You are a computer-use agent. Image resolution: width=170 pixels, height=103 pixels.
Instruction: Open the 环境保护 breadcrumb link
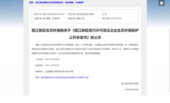[80, 3]
